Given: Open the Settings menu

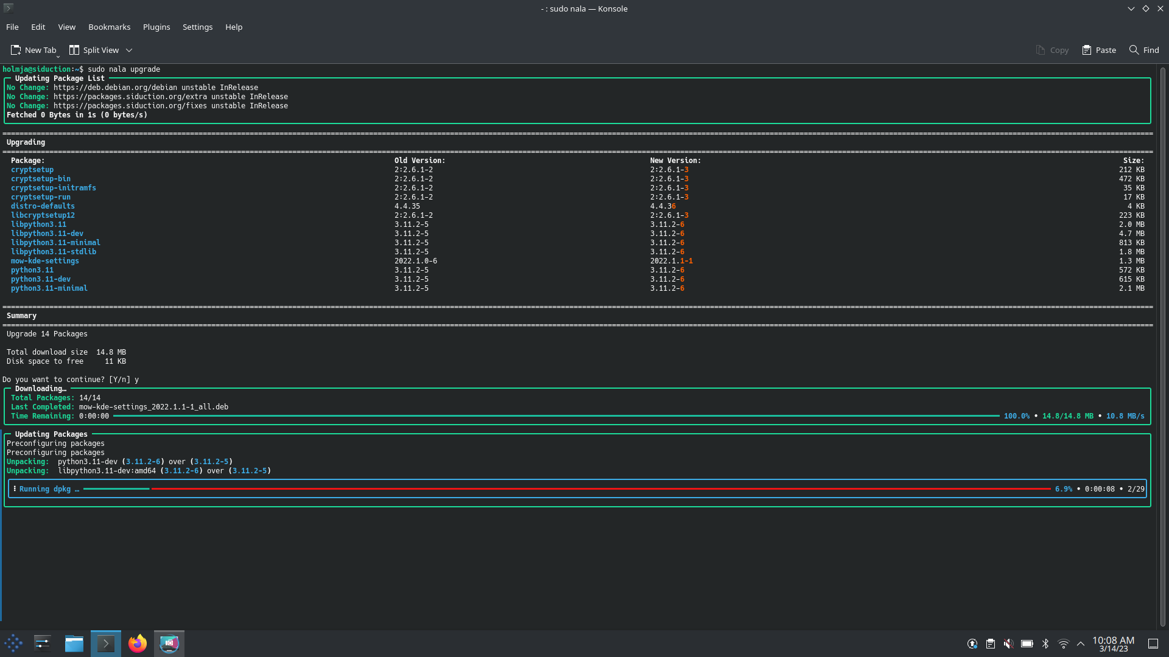Looking at the screenshot, I should point(197,27).
